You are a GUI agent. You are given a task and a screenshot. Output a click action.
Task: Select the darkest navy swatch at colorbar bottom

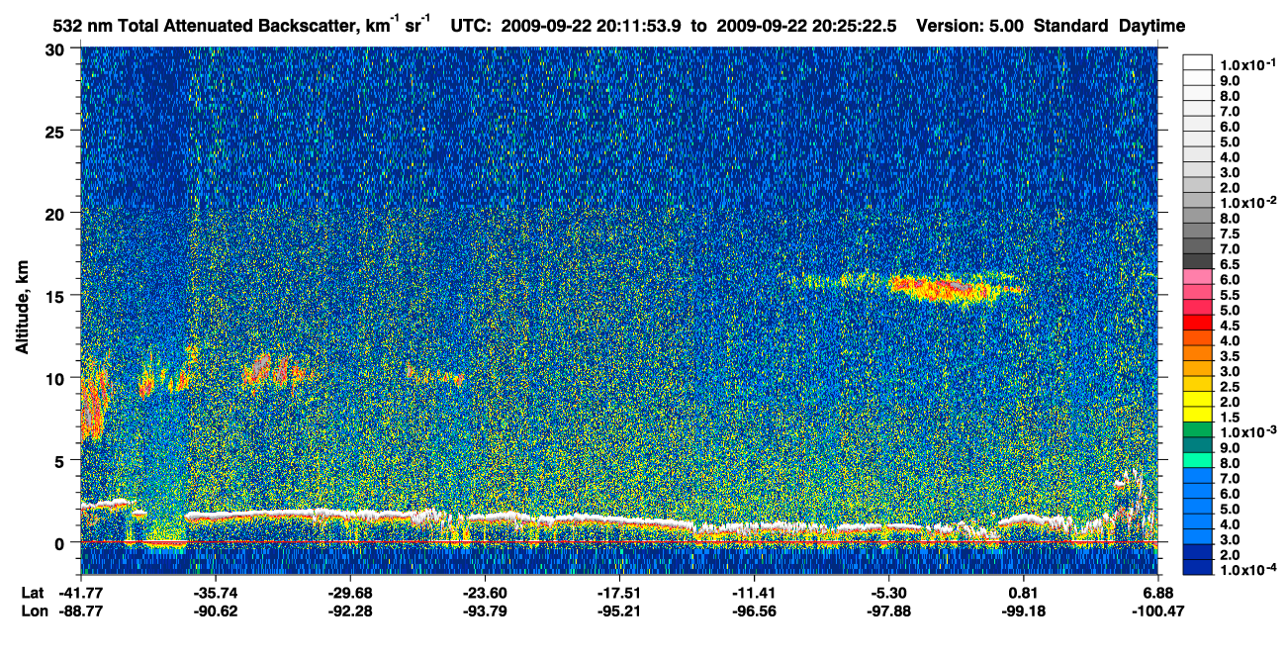(1197, 567)
